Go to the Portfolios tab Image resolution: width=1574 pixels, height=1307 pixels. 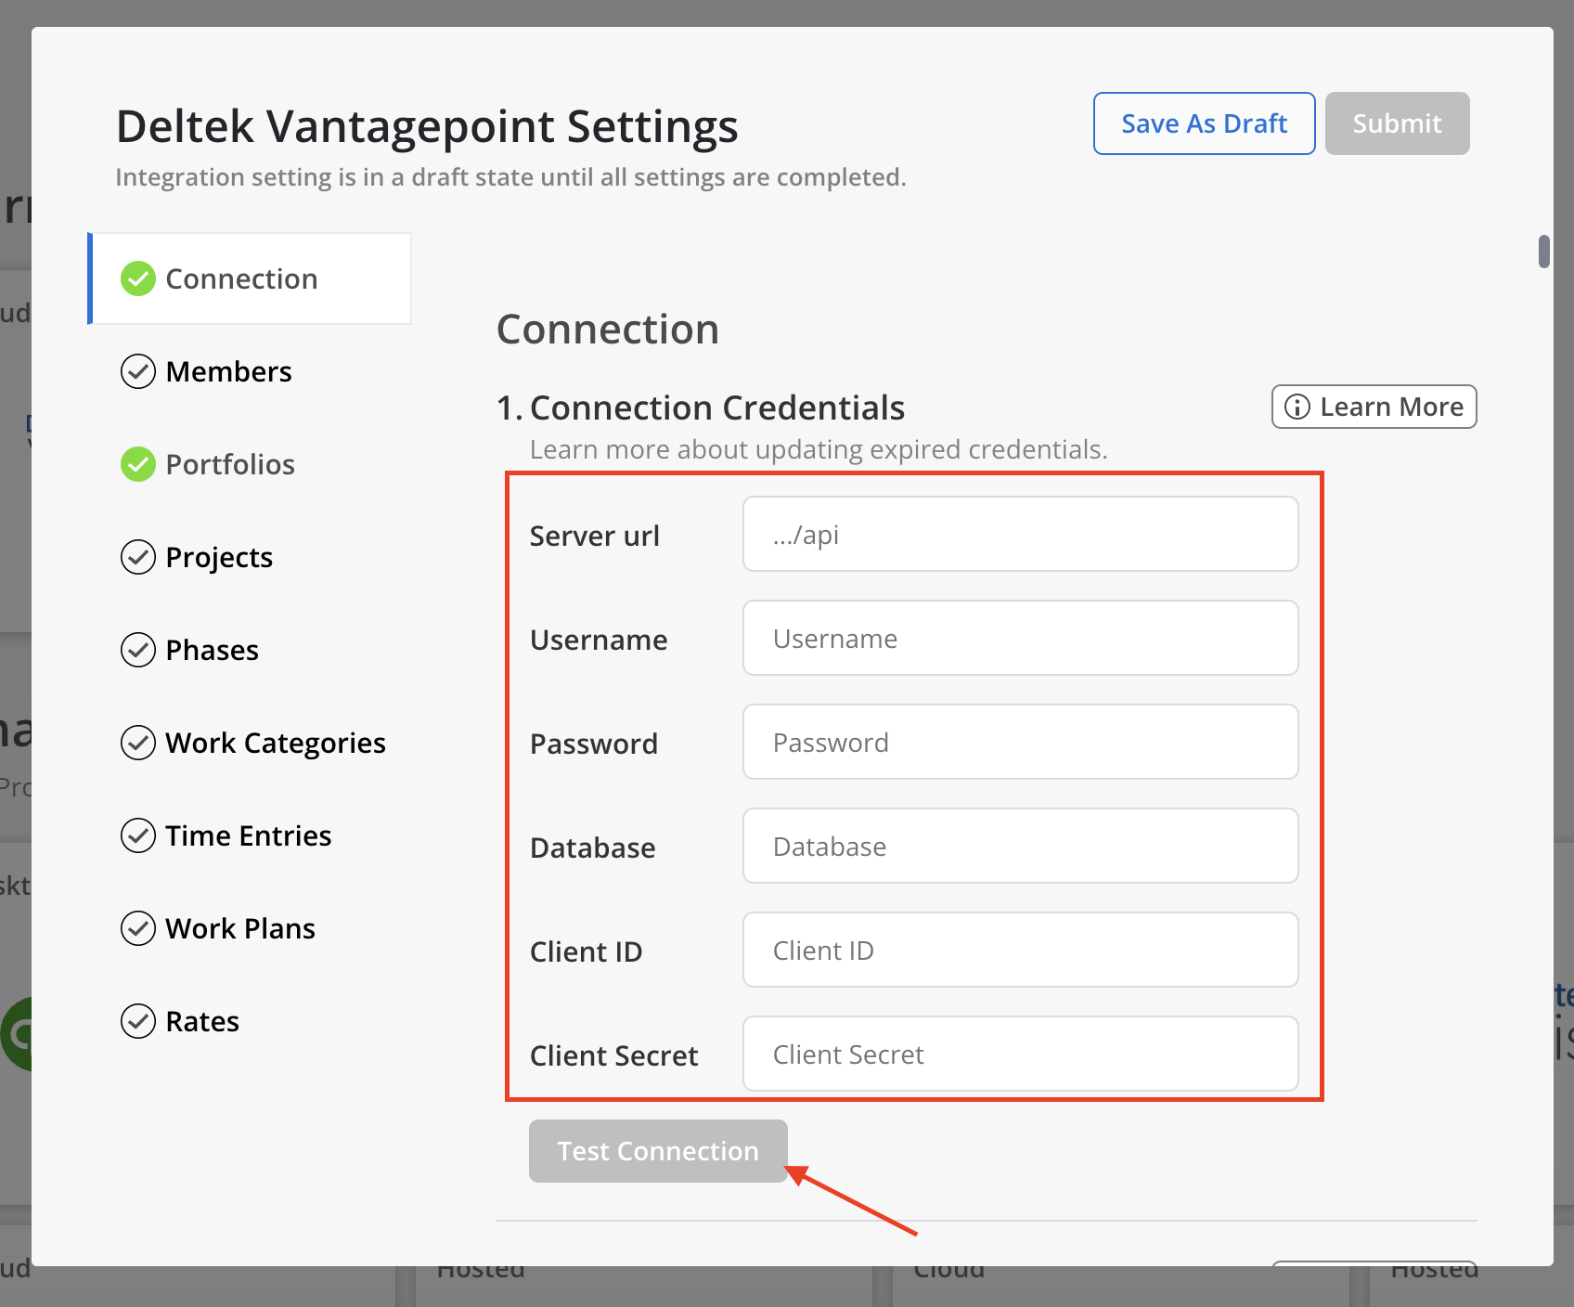click(250, 464)
